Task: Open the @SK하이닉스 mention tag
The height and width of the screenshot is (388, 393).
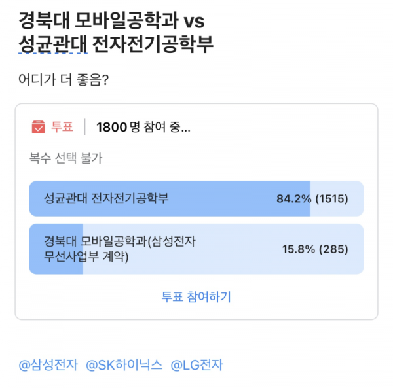Action: tap(124, 365)
